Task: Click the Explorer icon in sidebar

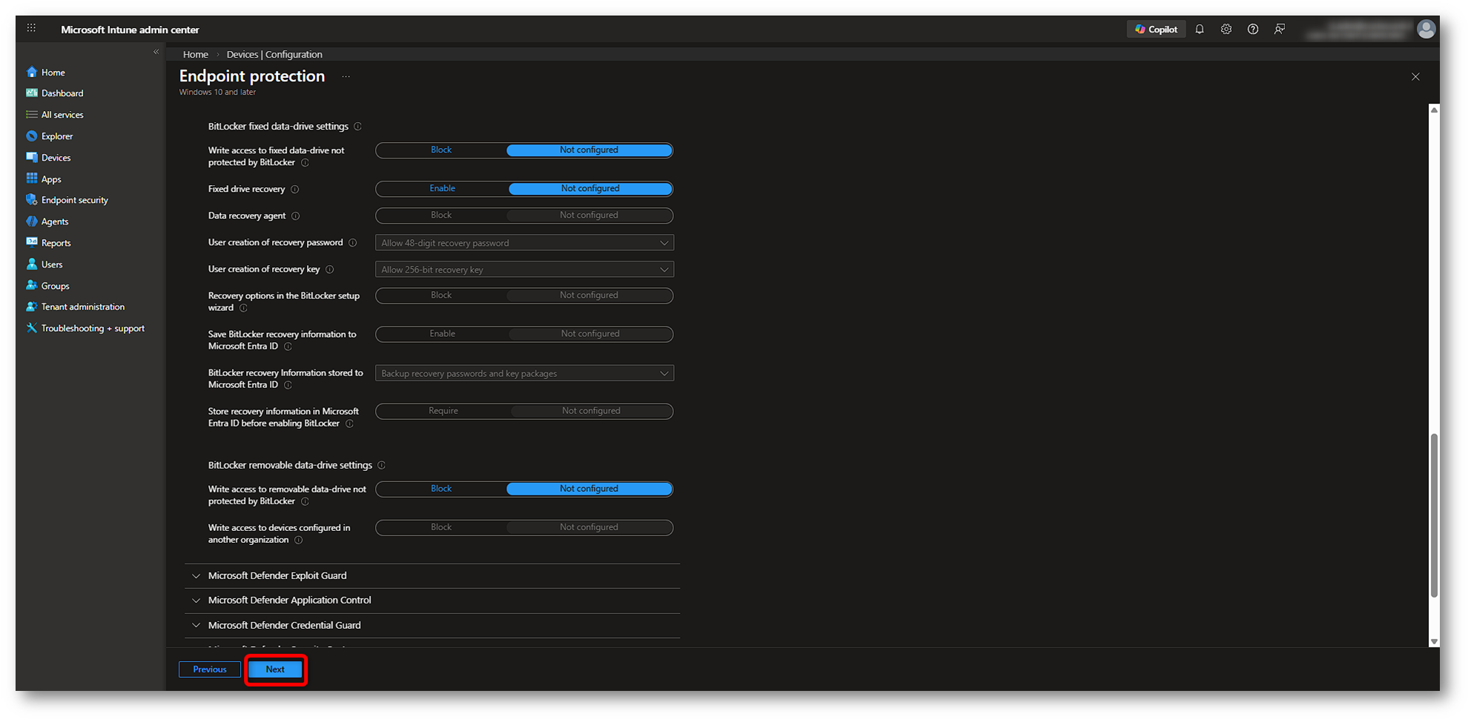Action: click(32, 136)
